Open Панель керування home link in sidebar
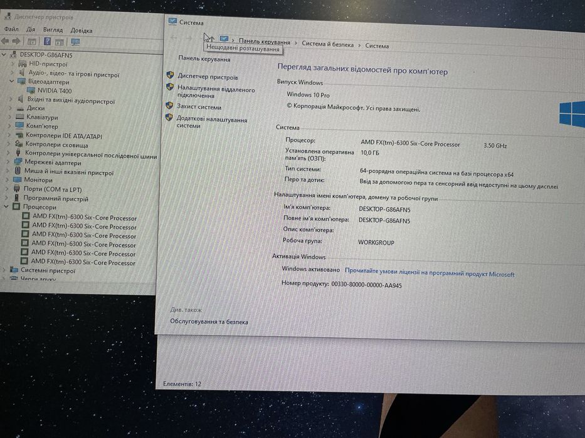The height and width of the screenshot is (438, 585). [x=204, y=59]
